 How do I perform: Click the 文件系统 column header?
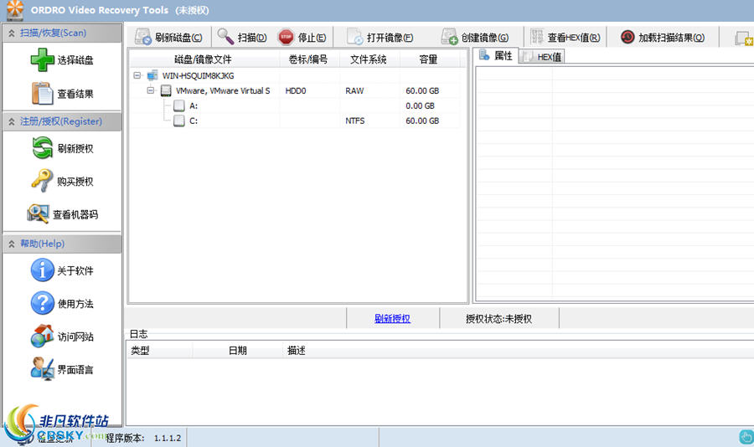pos(369,59)
